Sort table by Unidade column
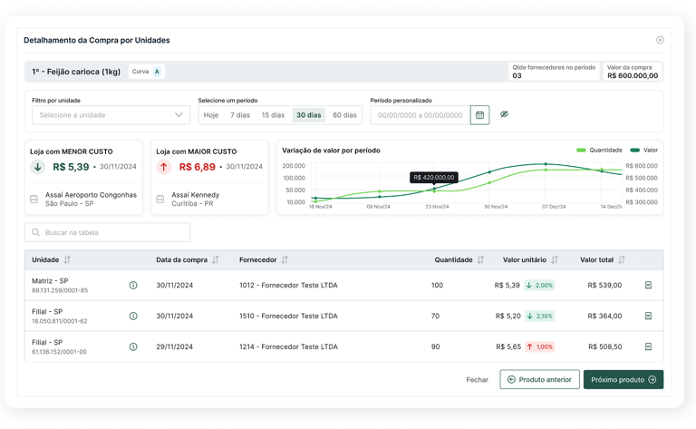The height and width of the screenshot is (429, 696). pos(67,259)
